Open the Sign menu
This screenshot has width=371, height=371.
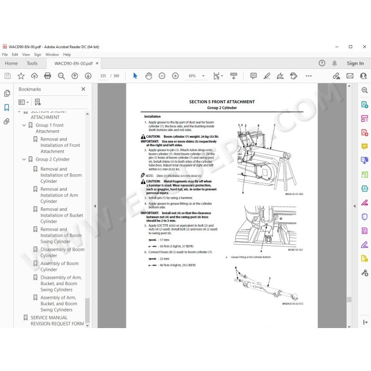[x=38, y=55]
